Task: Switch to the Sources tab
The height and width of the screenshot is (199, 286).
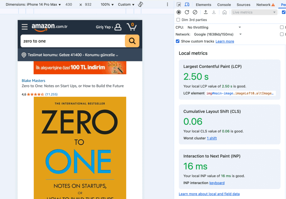Action: point(244,5)
